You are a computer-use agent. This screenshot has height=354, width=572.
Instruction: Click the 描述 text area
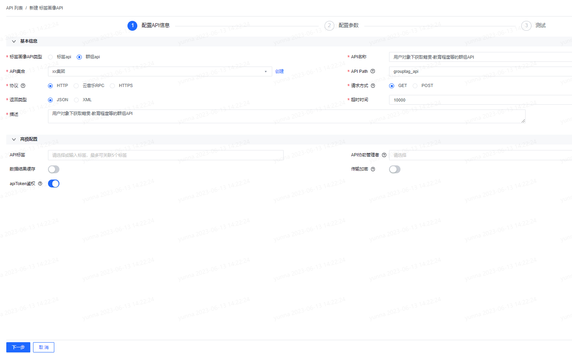coord(286,116)
